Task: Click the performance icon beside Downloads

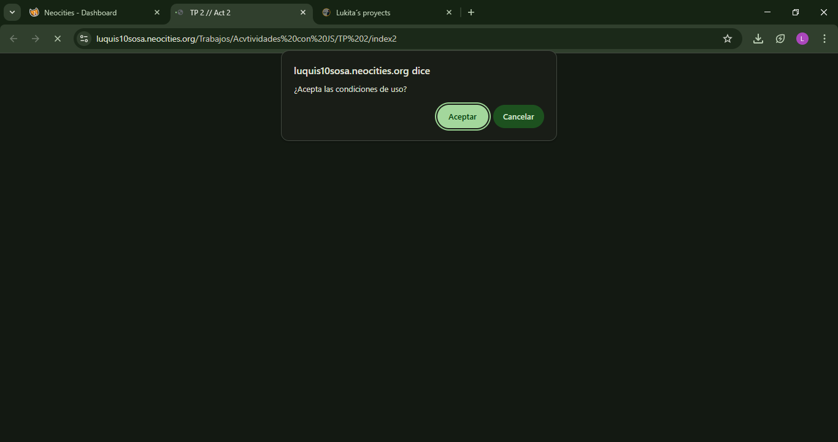Action: pyautogui.click(x=780, y=39)
